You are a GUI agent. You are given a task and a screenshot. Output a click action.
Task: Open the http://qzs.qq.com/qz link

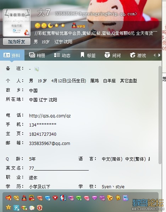point(50,116)
